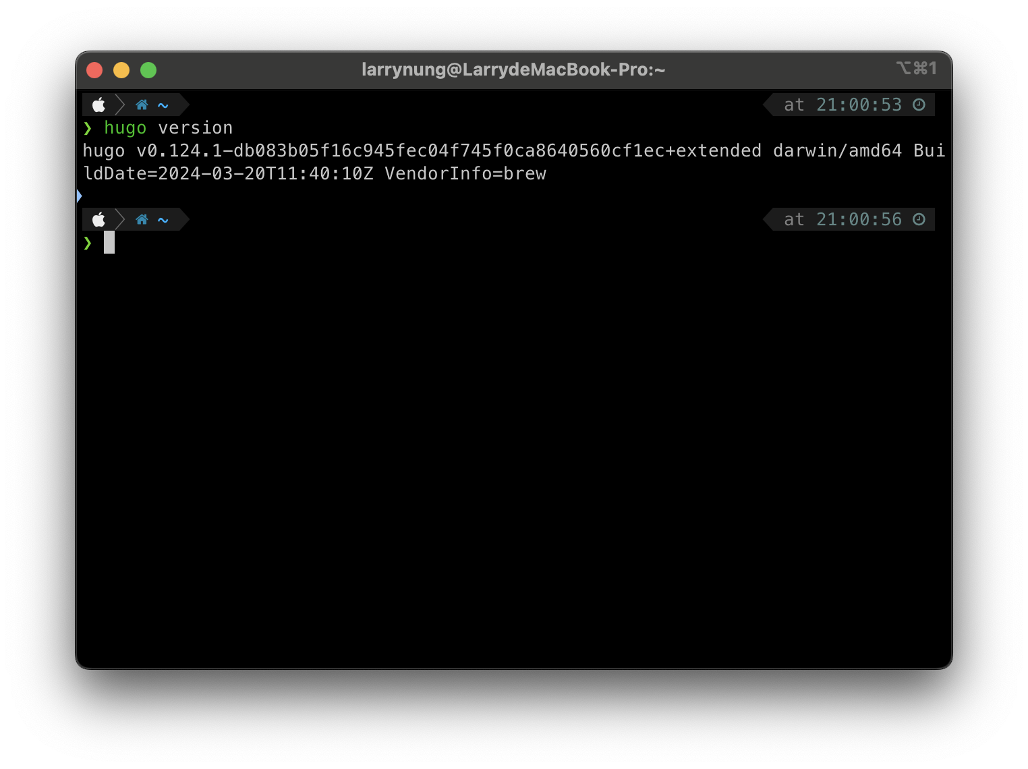Click the window title larrynung@LarrydeMacBook-Pro
Viewport: 1028px width, 769px height.
coord(513,69)
